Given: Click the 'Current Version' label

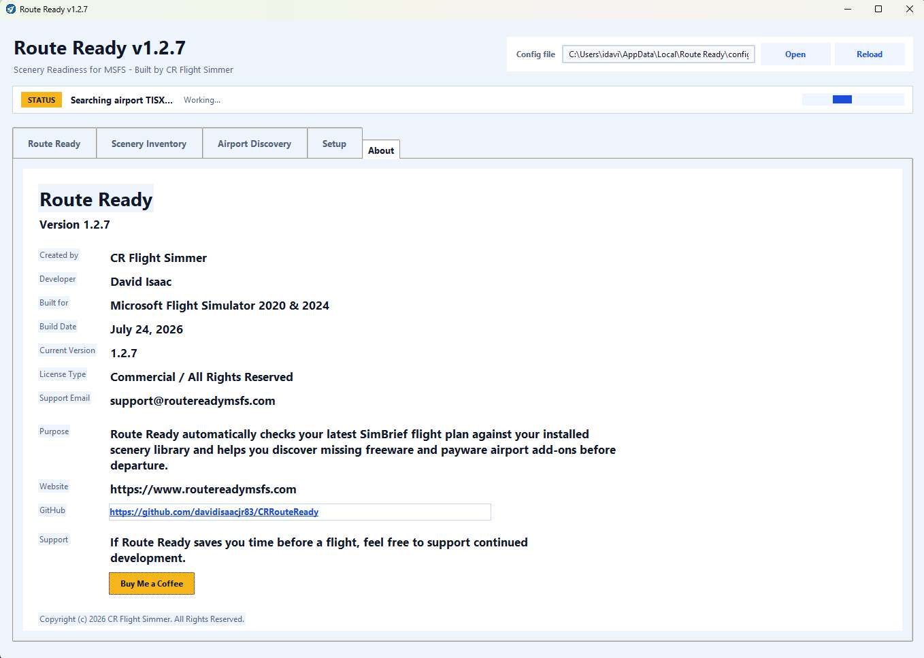Looking at the screenshot, I should (x=67, y=350).
